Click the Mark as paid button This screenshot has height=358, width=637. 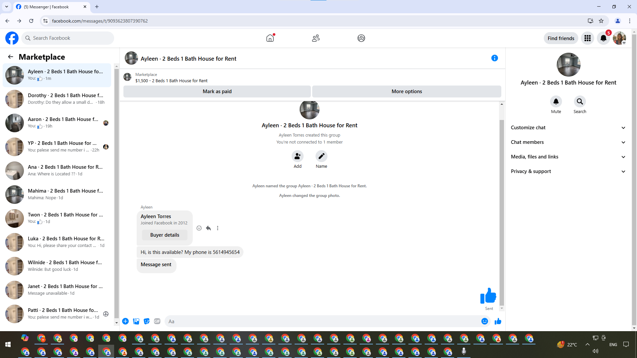217,91
